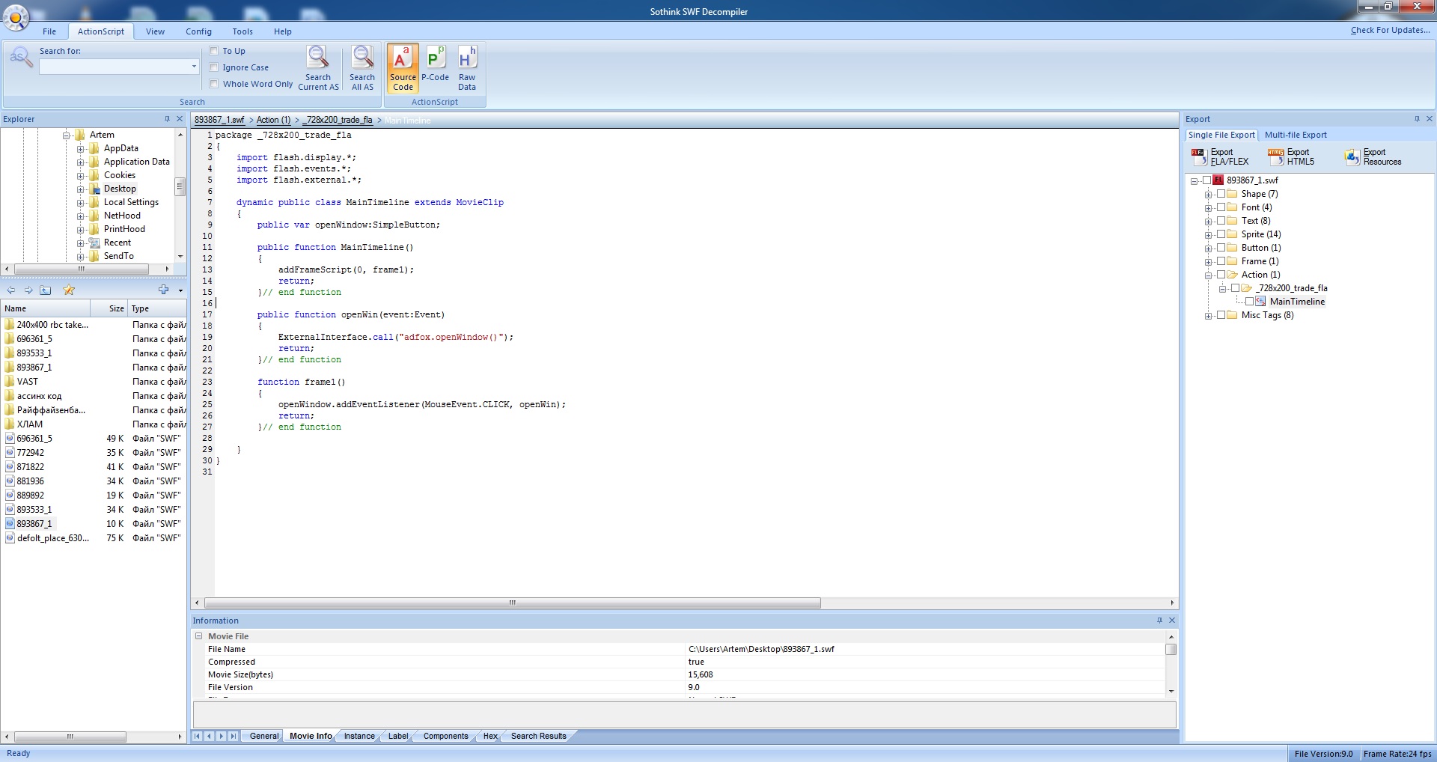
Task: Sort file list by Name column
Action: [45, 308]
